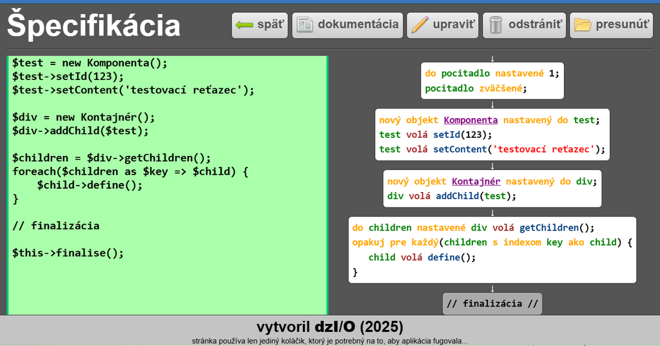Click the green back arrow icon
Screen dimensions: 660x346
[x=244, y=25]
